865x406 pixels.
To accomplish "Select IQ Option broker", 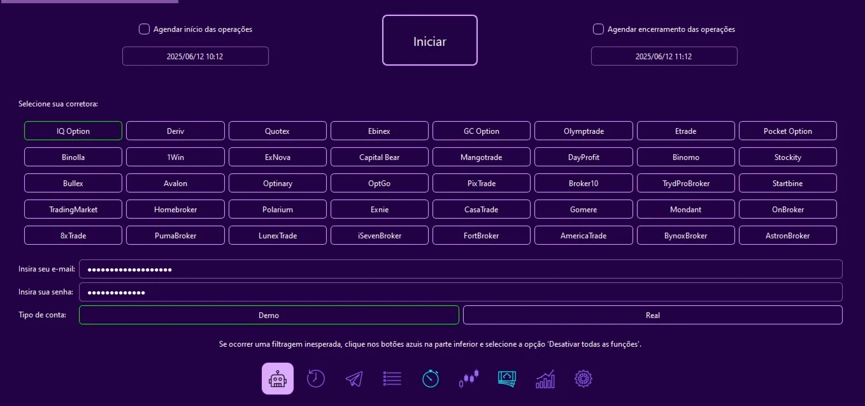I will pyautogui.click(x=73, y=131).
